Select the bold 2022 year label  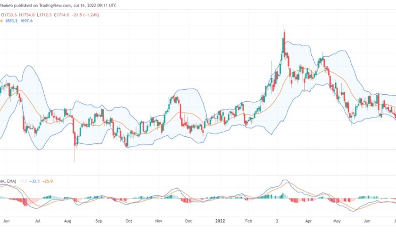220,221
